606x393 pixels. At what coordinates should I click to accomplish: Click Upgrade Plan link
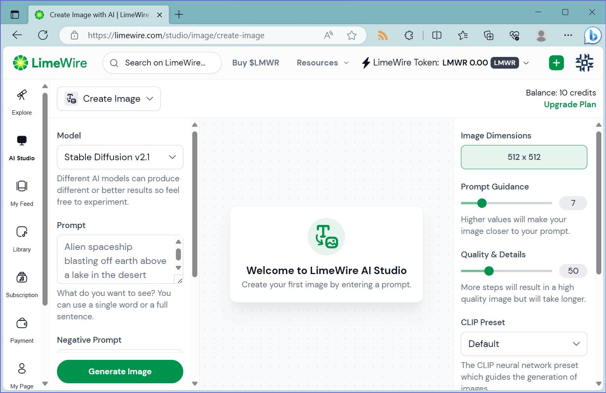click(x=570, y=104)
